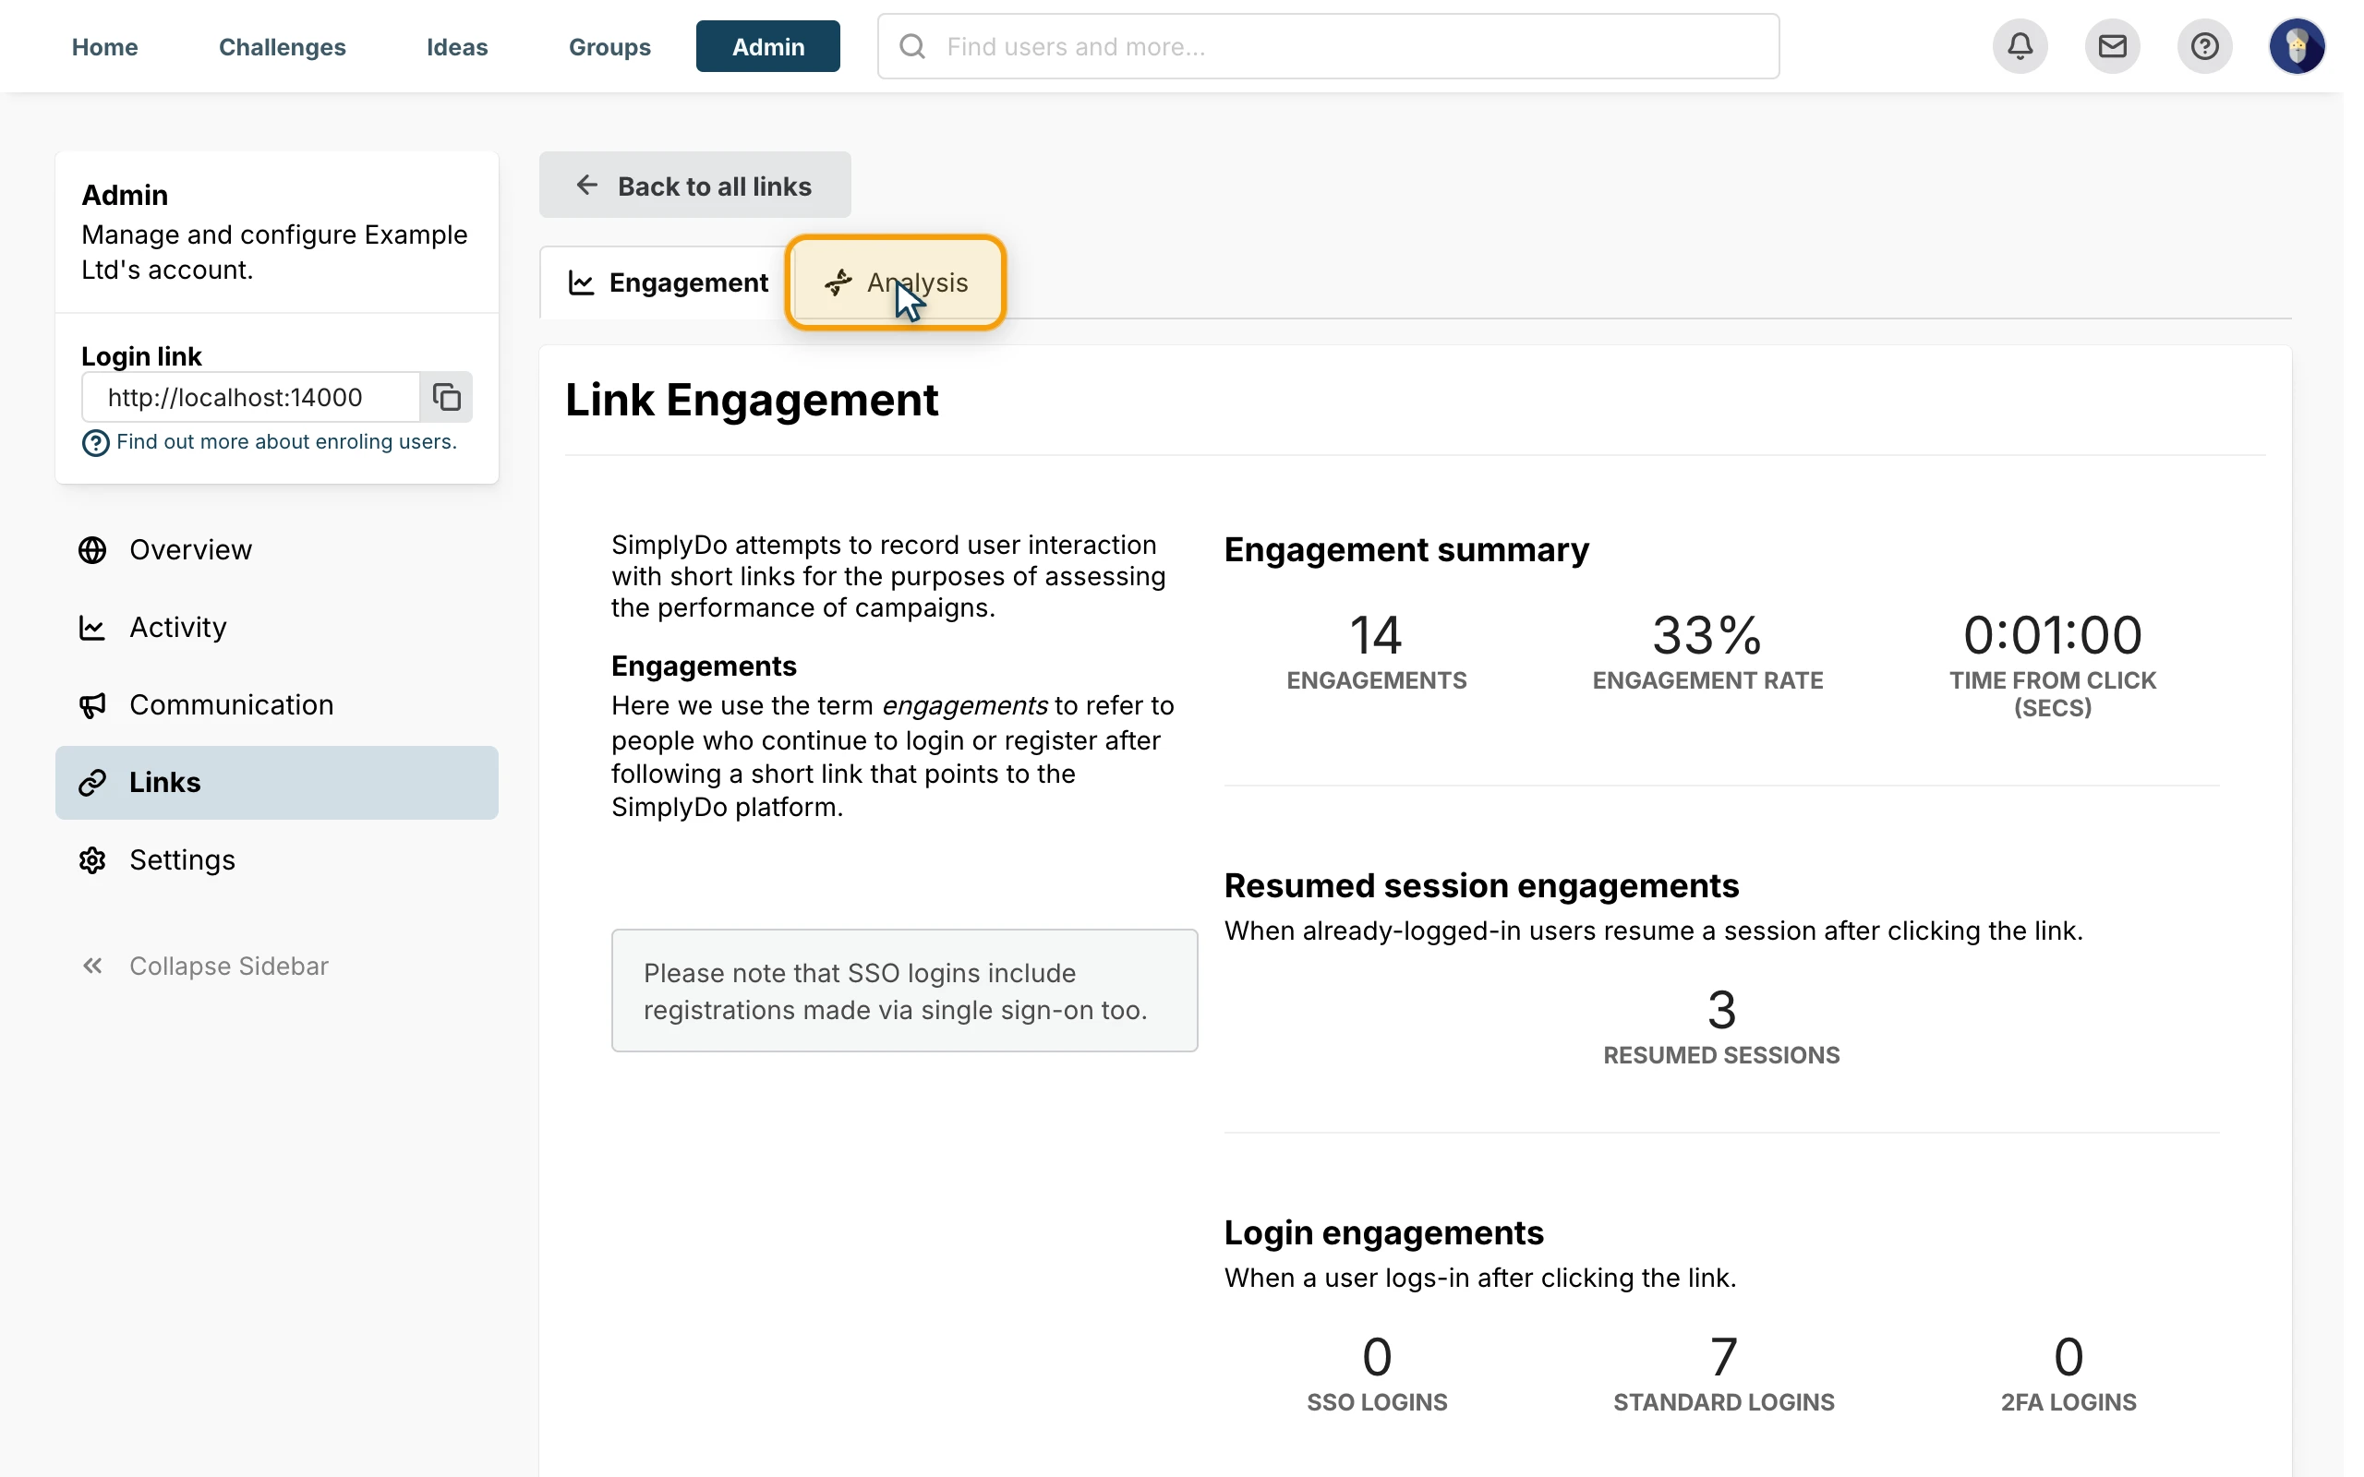The width and height of the screenshot is (2364, 1477).
Task: Select Links in the admin sidebar
Action: (276, 783)
